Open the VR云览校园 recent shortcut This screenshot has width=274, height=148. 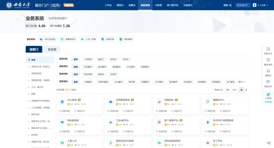pyautogui.click(x=47, y=39)
